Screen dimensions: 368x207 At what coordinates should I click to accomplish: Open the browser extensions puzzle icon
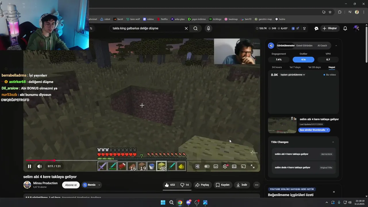point(340,12)
